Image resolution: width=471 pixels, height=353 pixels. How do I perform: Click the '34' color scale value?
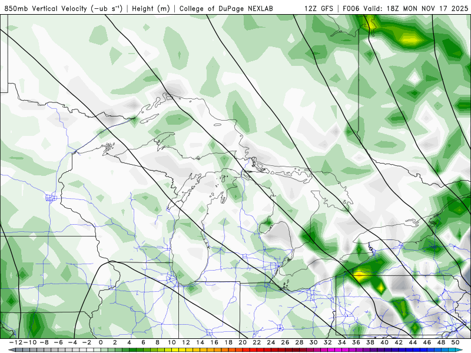click(x=342, y=342)
